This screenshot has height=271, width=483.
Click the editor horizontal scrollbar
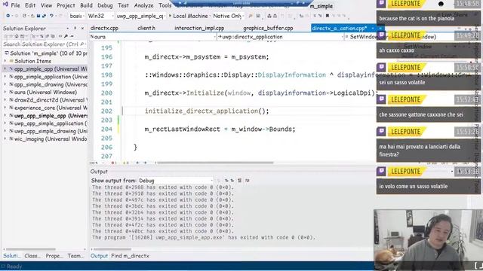[x=215, y=163]
